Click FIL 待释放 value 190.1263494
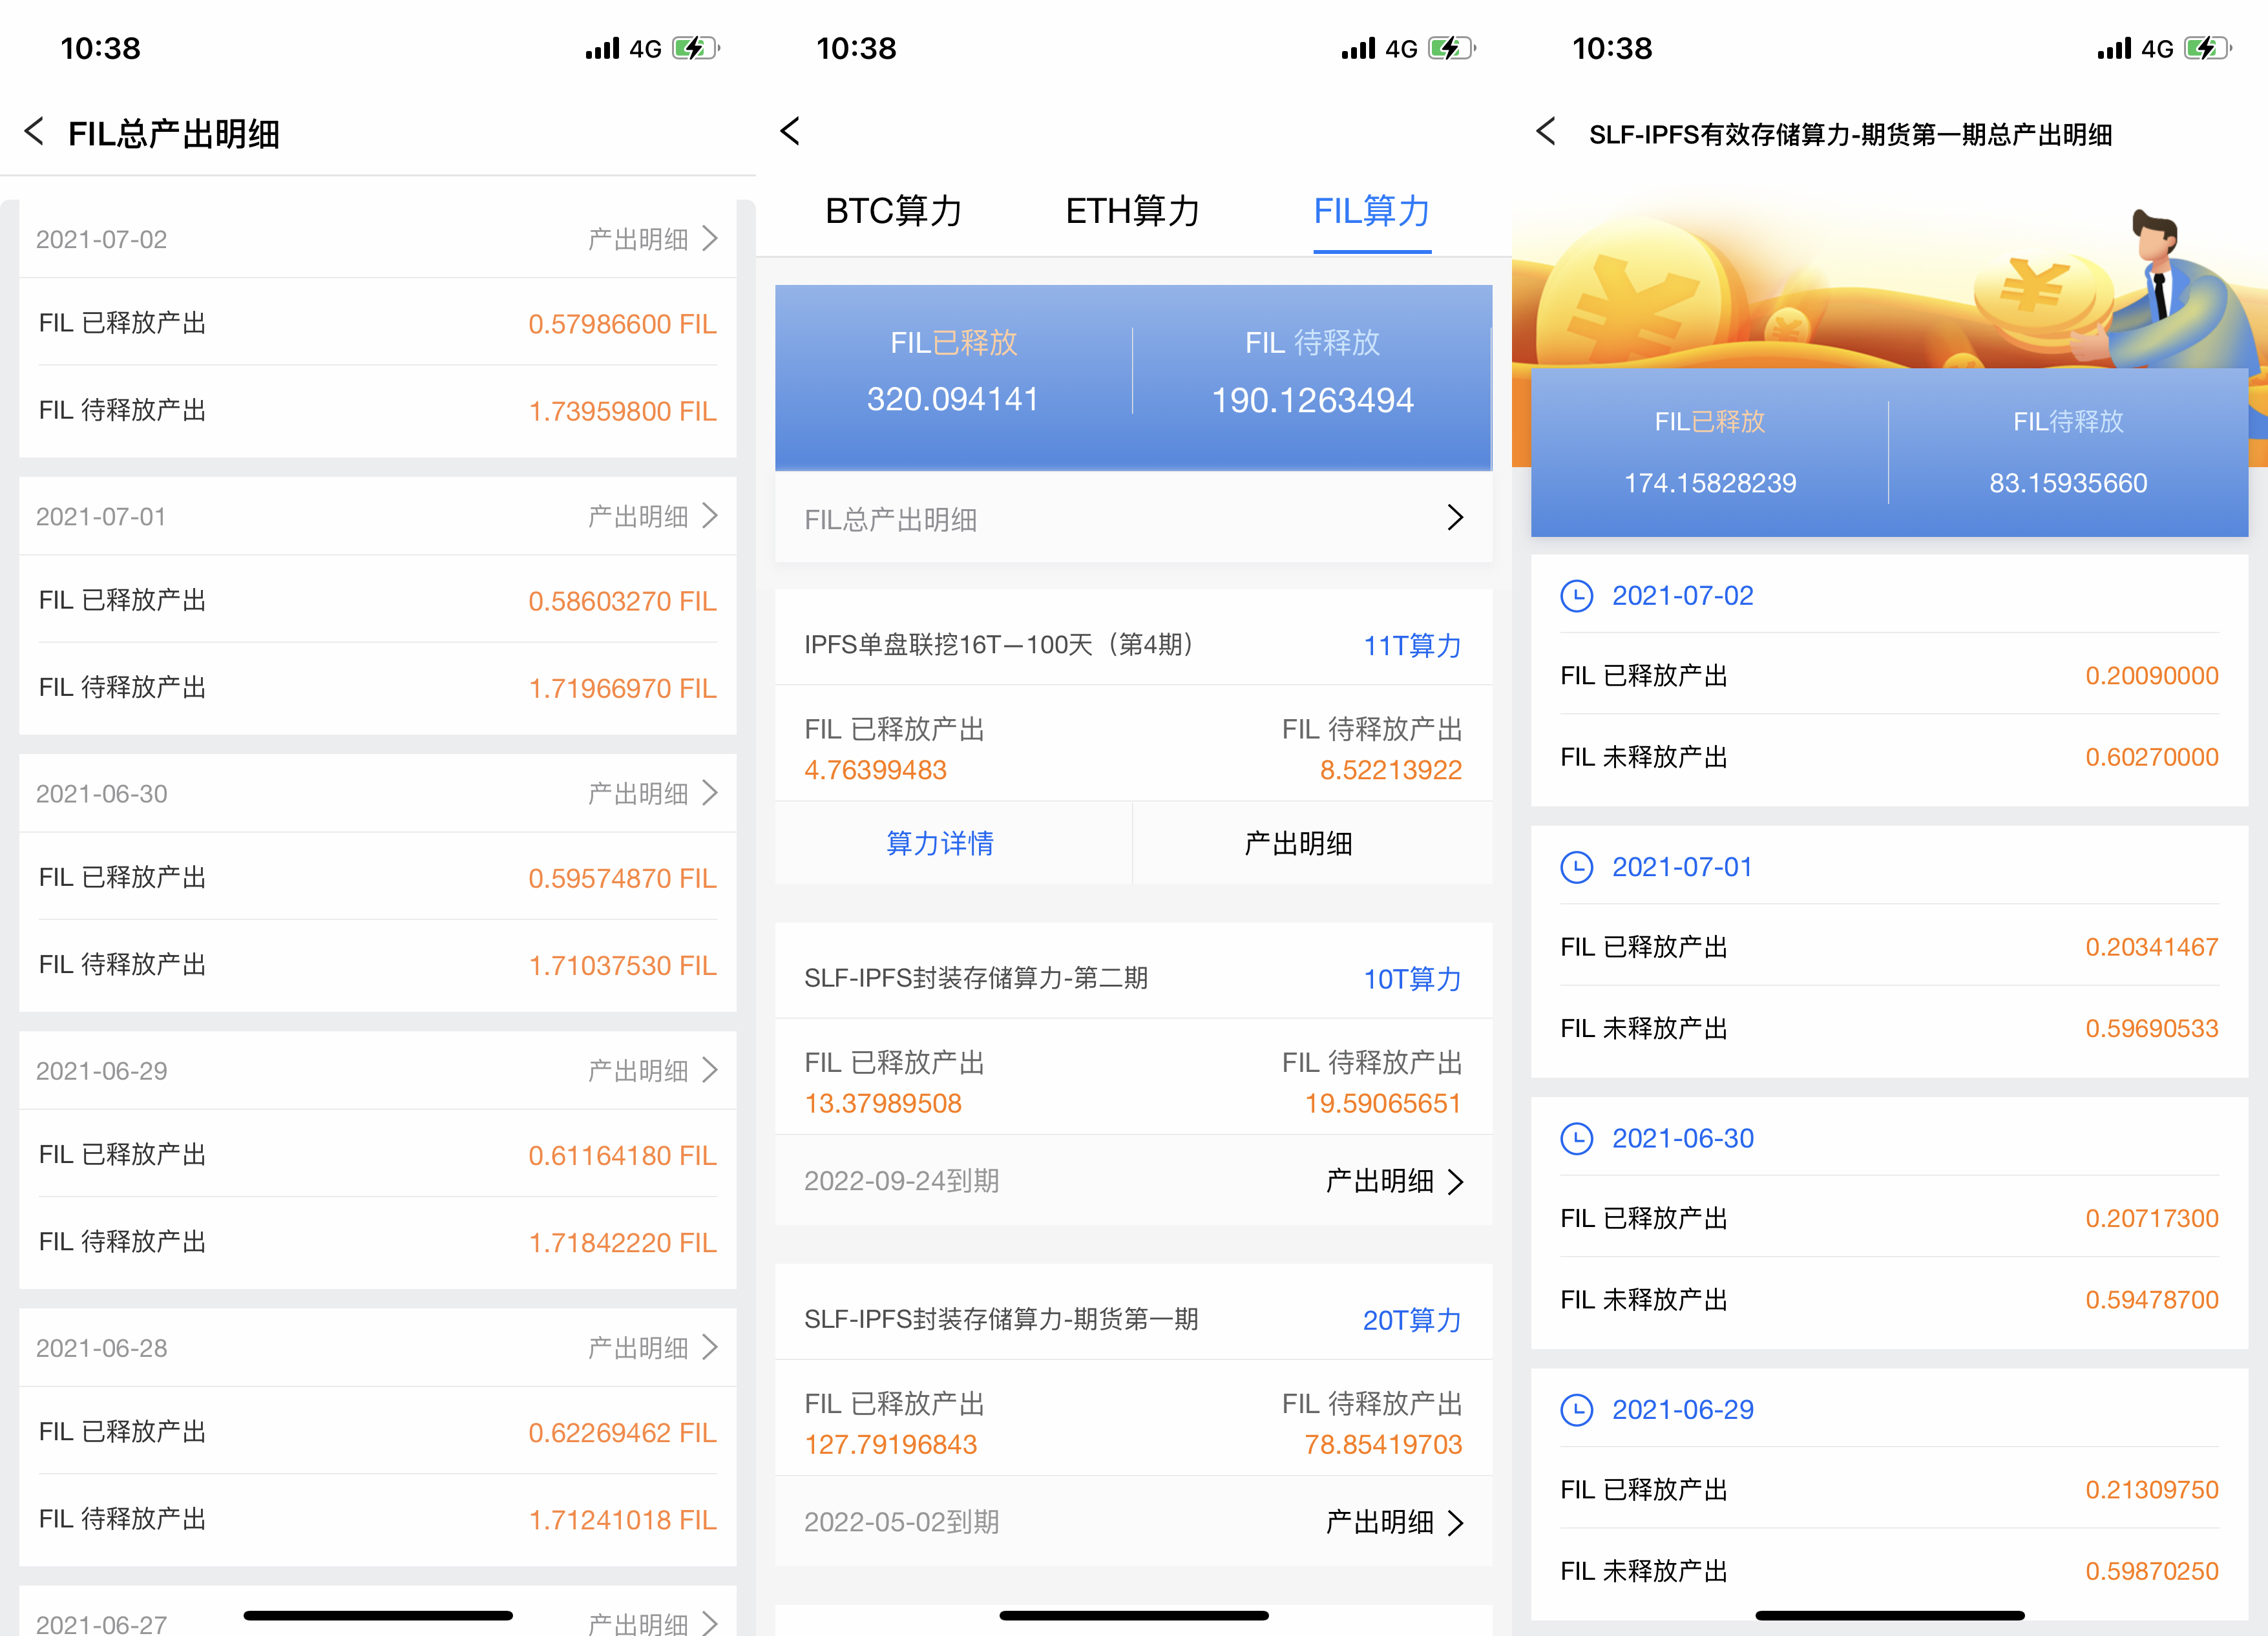The width and height of the screenshot is (2268, 1636). click(1312, 400)
